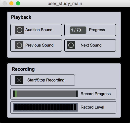Click the Audition Sound bang button

click(19, 30)
